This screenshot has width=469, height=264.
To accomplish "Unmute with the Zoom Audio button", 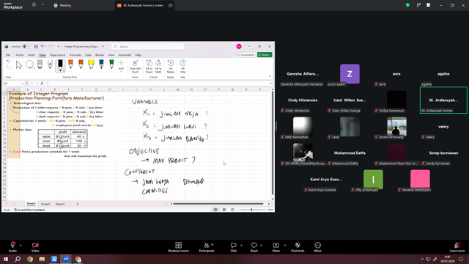I will tap(12, 247).
